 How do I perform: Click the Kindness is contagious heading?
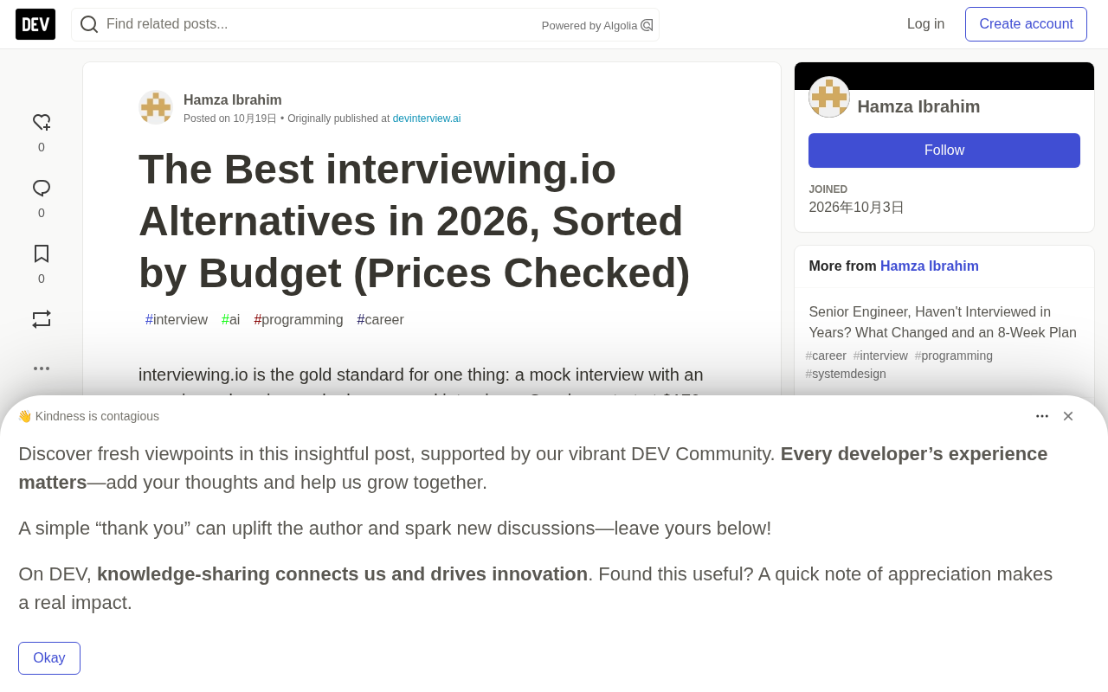[x=88, y=416]
